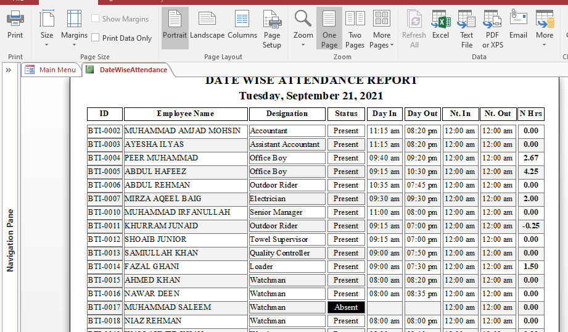Click the 4.25 N Hrs value
The image size is (568, 332).
pyautogui.click(x=531, y=172)
